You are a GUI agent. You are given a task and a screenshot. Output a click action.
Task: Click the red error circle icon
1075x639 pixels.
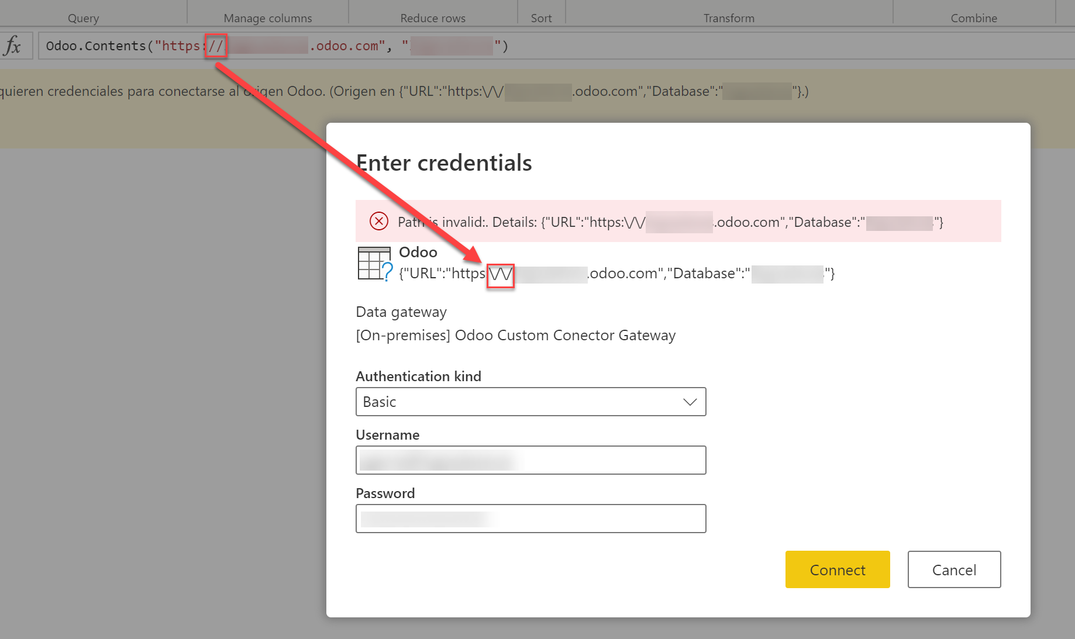coord(379,221)
